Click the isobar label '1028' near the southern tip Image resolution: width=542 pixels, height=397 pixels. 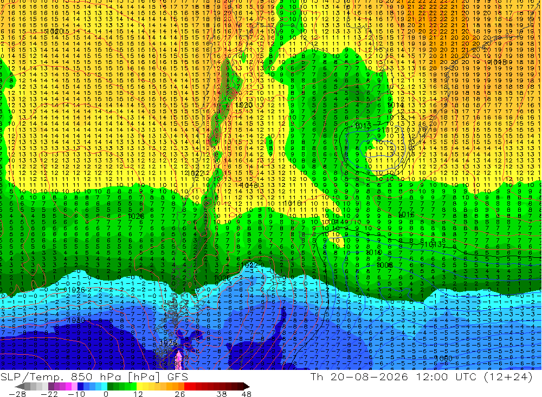tap(169, 343)
